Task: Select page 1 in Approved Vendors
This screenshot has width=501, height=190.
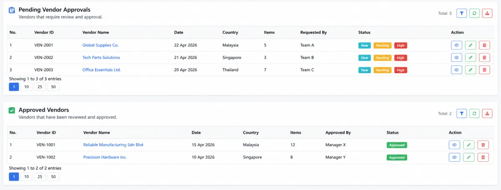Action: [14, 177]
